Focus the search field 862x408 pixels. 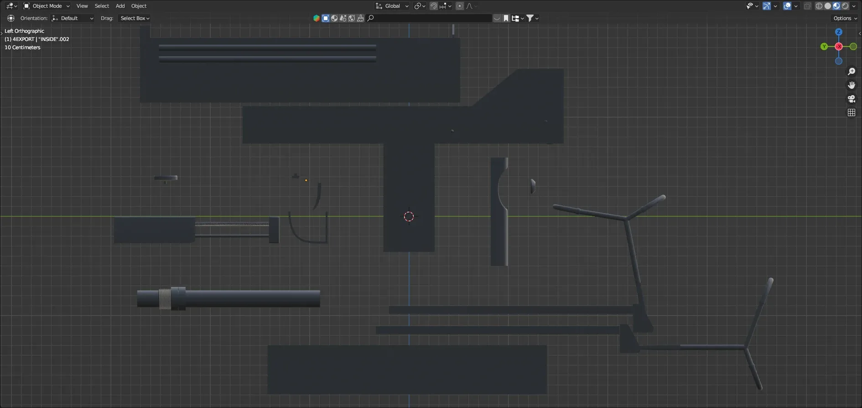click(x=429, y=18)
